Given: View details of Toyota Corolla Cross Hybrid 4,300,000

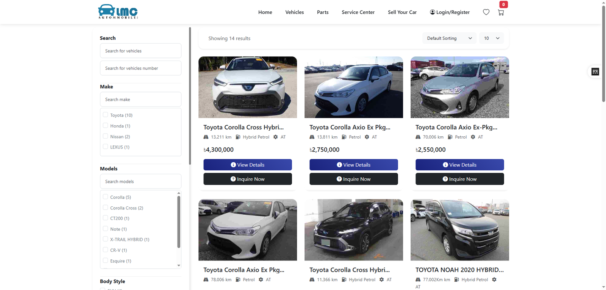Looking at the screenshot, I should 248,165.
